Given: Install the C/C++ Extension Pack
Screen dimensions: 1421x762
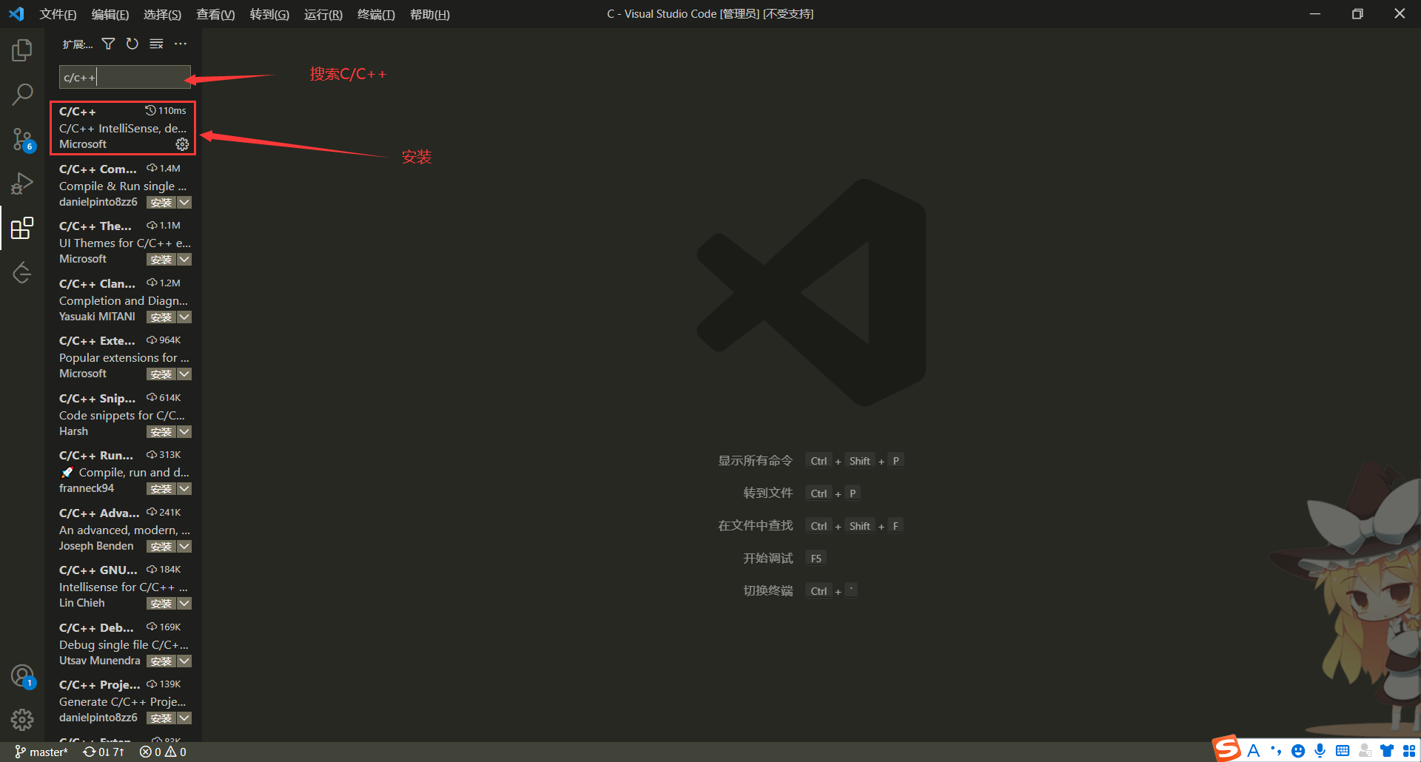Looking at the screenshot, I should click(161, 374).
